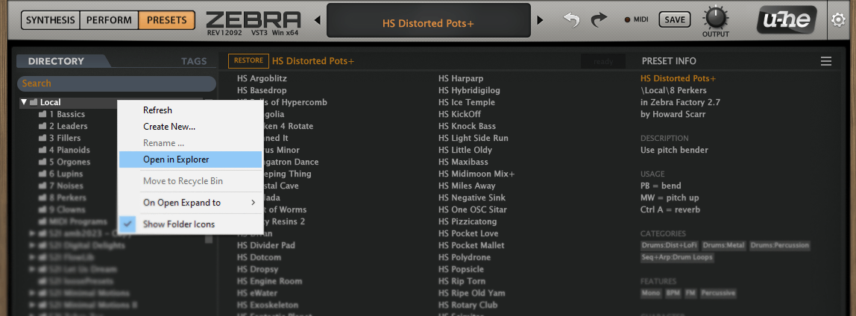Switch to the Synthesis page
Screen dimensions: 856x316
(50, 20)
